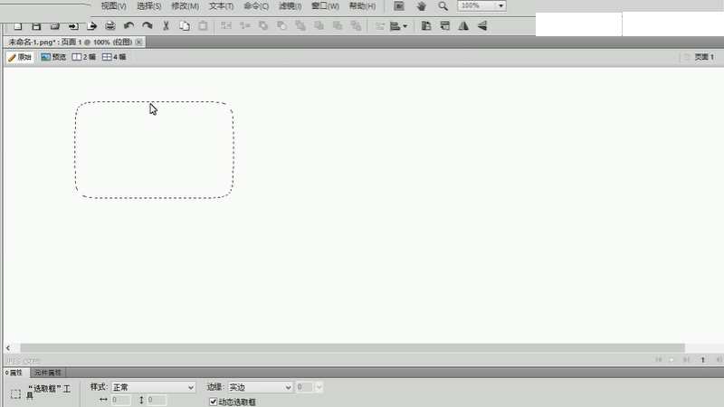The image size is (724, 407).
Task: Click the edge feather amount field
Action: tap(305, 387)
